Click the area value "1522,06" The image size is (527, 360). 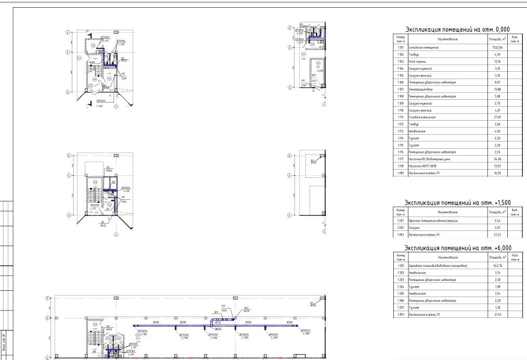[498, 48]
